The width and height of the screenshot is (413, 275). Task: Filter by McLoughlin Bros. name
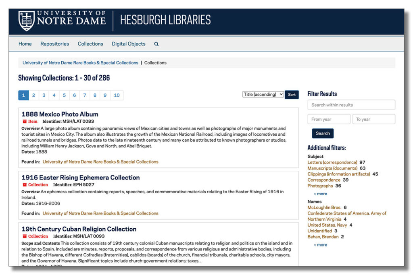coord(324,207)
